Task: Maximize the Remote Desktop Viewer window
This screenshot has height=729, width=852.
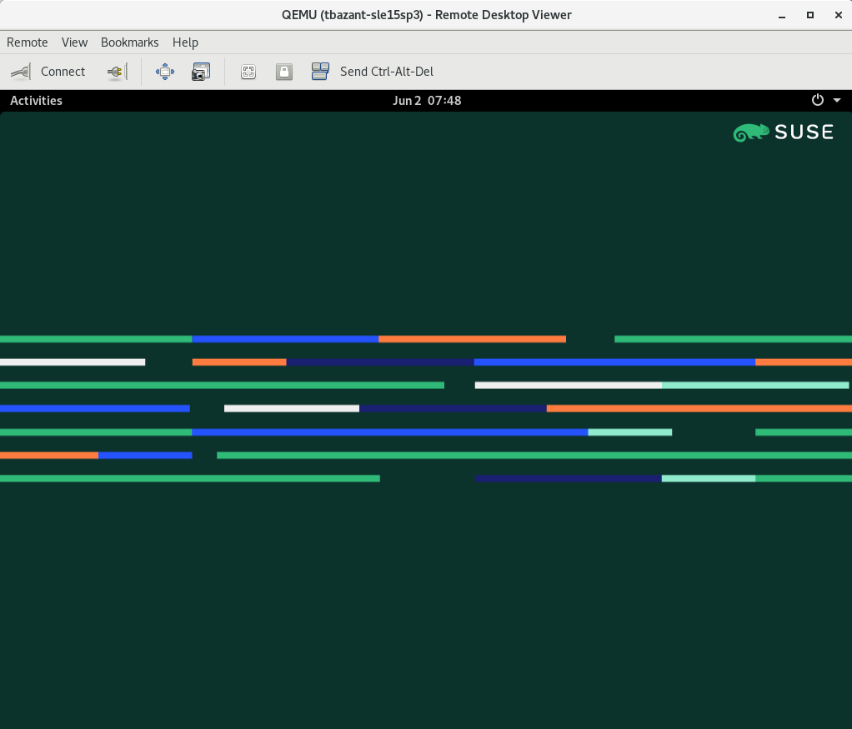Action: click(809, 15)
